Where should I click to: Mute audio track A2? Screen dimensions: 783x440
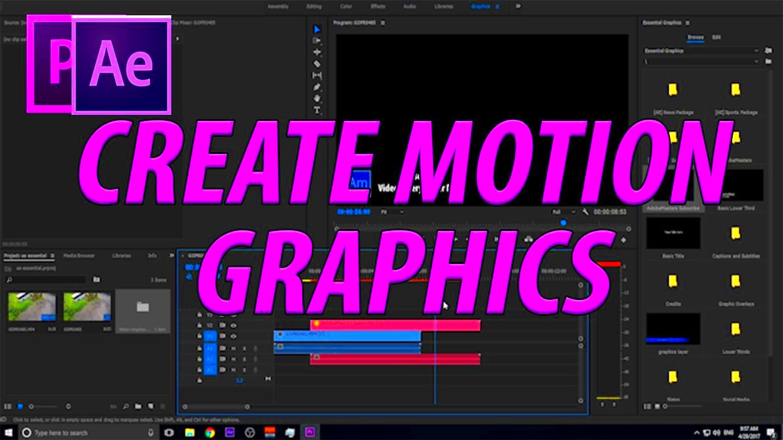[x=234, y=359]
